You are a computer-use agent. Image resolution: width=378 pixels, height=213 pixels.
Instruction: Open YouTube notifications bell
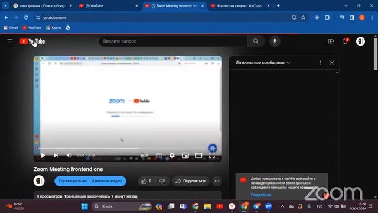[345, 41]
